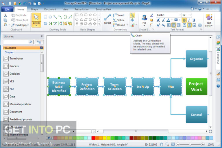Choose the Smart connector
This screenshot has height=148, width=222.
118,15
